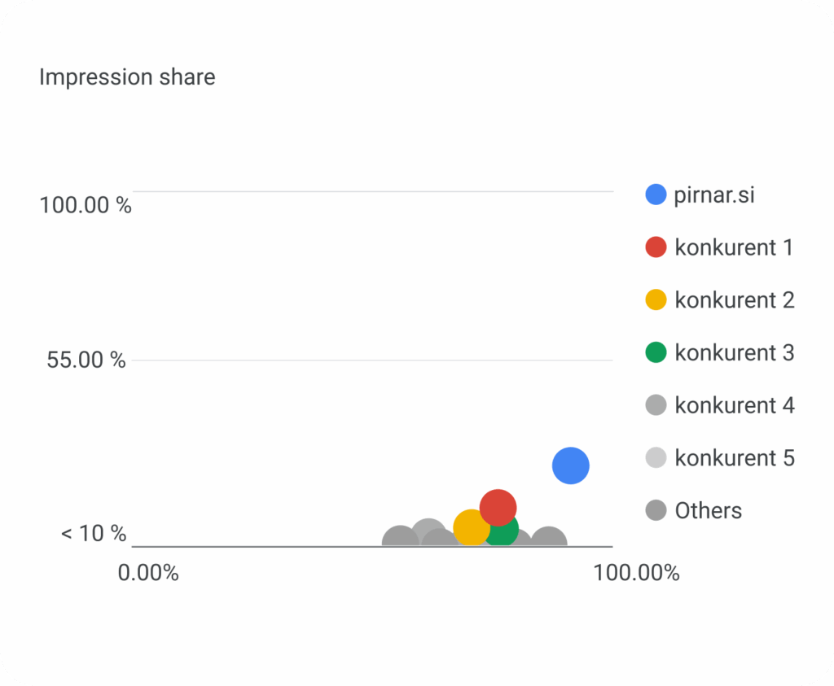Click the yellow bubble in the chart
Screen dimensions: 834x686
pyautogui.click(x=470, y=527)
